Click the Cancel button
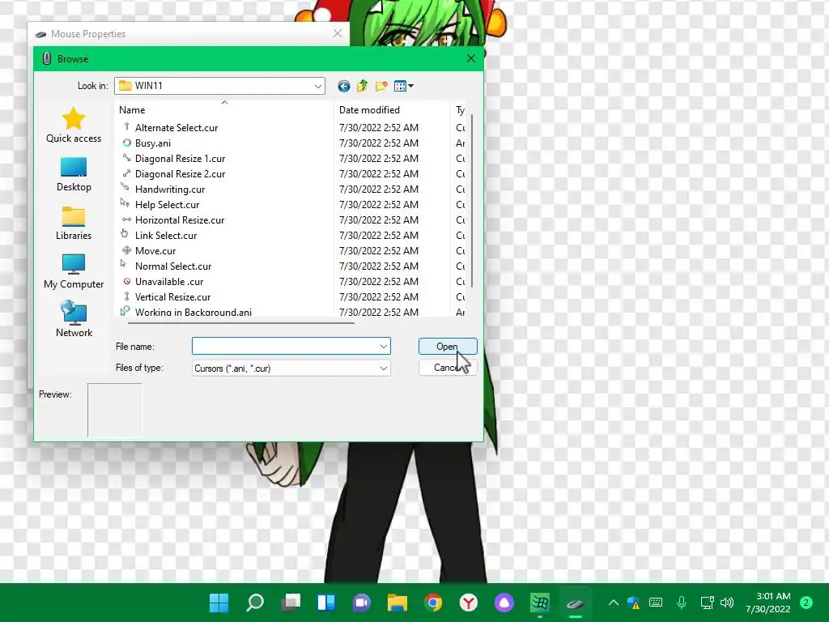The image size is (829, 622). (x=448, y=368)
